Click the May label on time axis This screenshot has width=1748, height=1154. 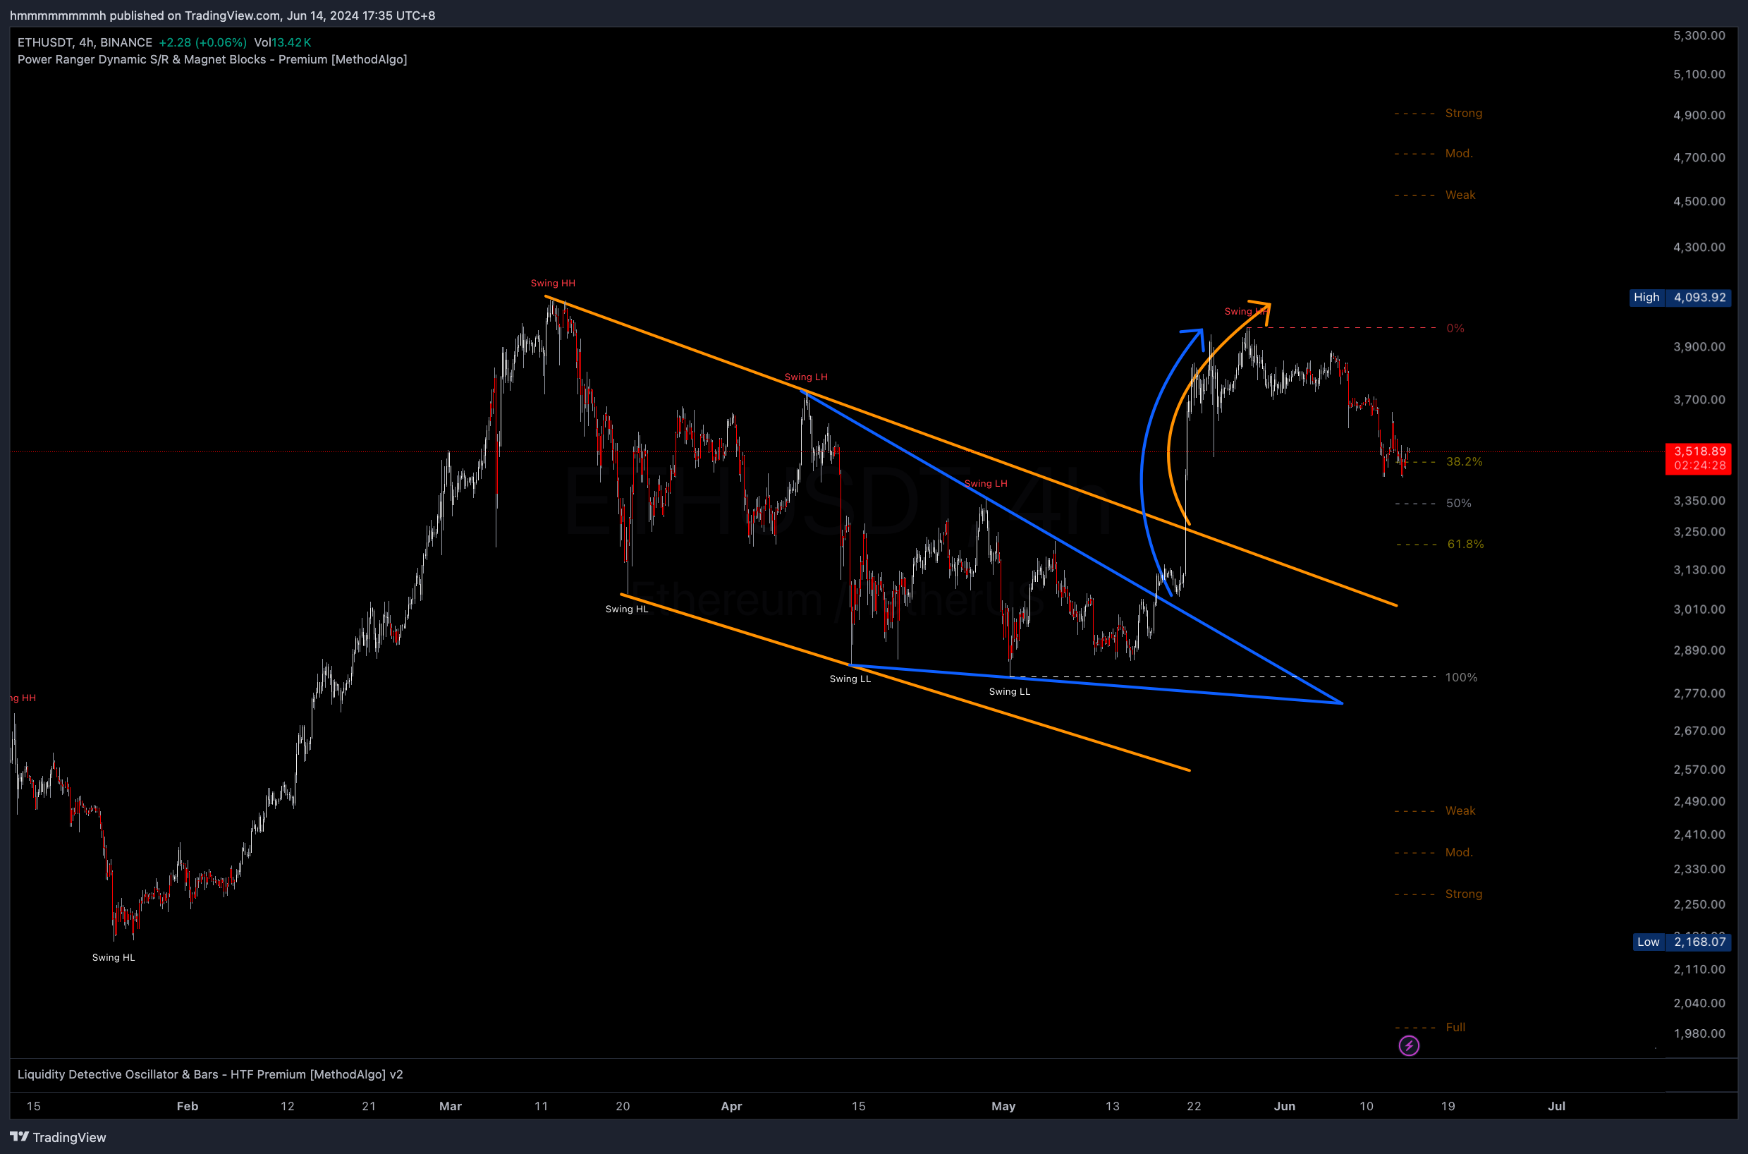coord(1003,1105)
